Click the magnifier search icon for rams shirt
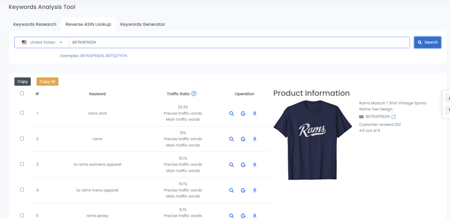 pos(231,113)
